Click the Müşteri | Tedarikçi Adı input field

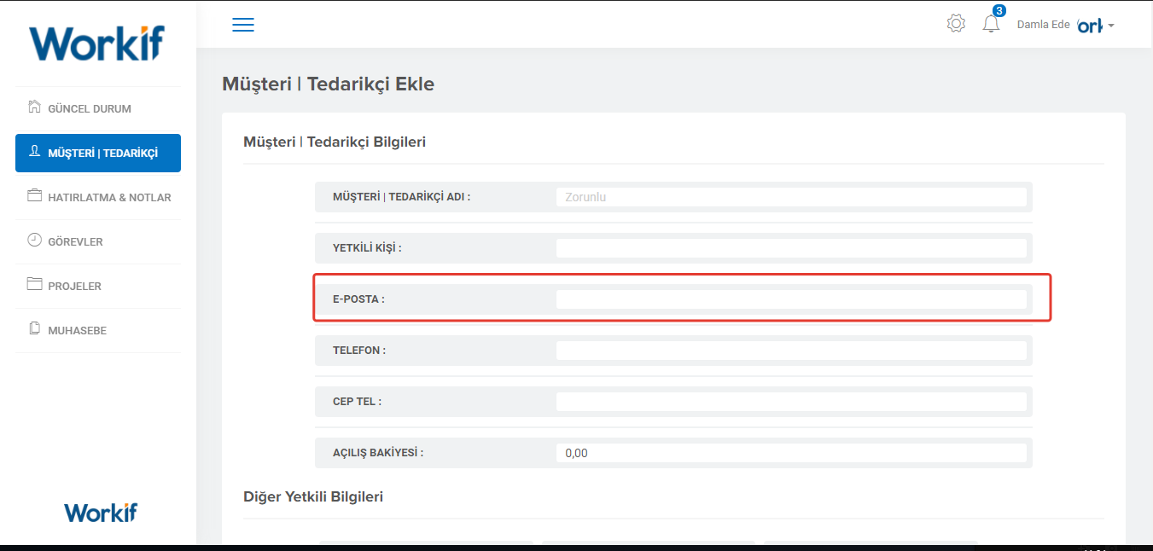pyautogui.click(x=790, y=197)
